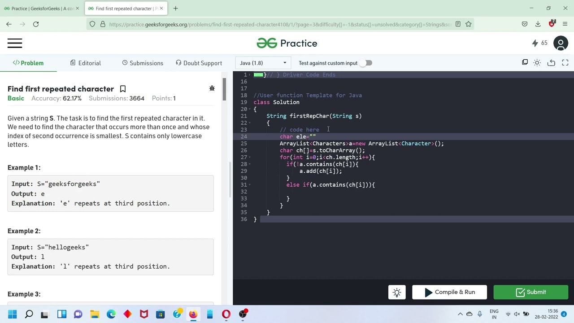Open the notification center badge showing 4
This screenshot has height=323, width=574.
click(x=564, y=314)
